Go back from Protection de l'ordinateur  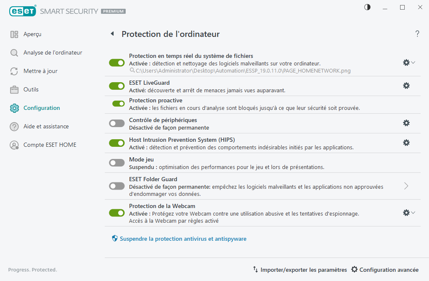pyautogui.click(x=112, y=34)
